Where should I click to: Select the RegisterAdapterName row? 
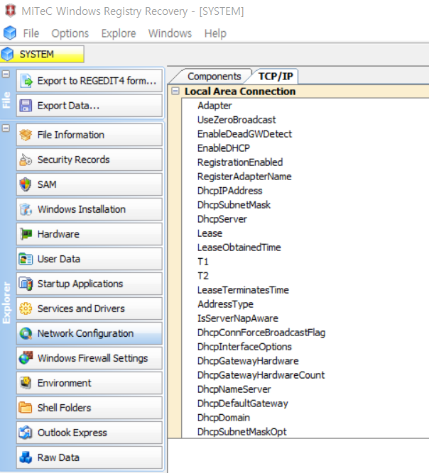305,177
